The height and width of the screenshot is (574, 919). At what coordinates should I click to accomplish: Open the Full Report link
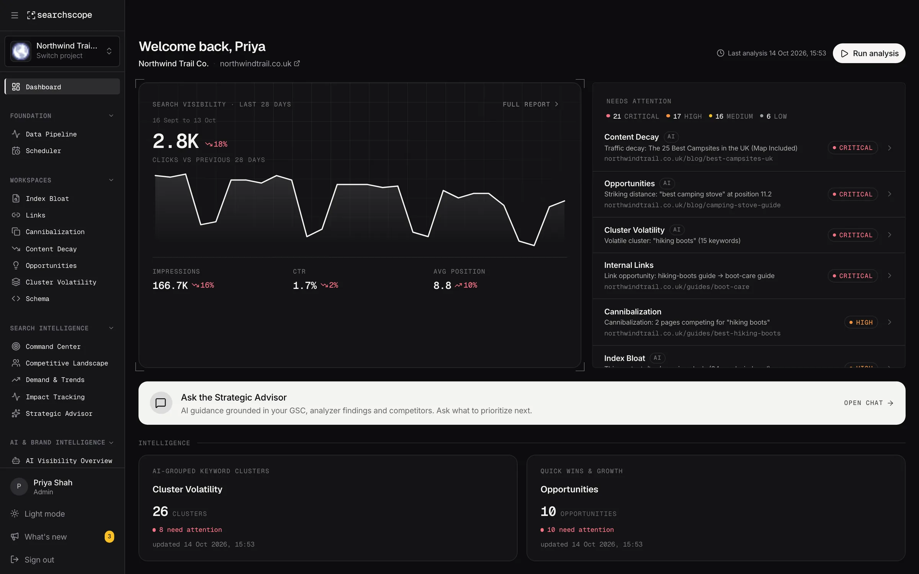point(531,104)
